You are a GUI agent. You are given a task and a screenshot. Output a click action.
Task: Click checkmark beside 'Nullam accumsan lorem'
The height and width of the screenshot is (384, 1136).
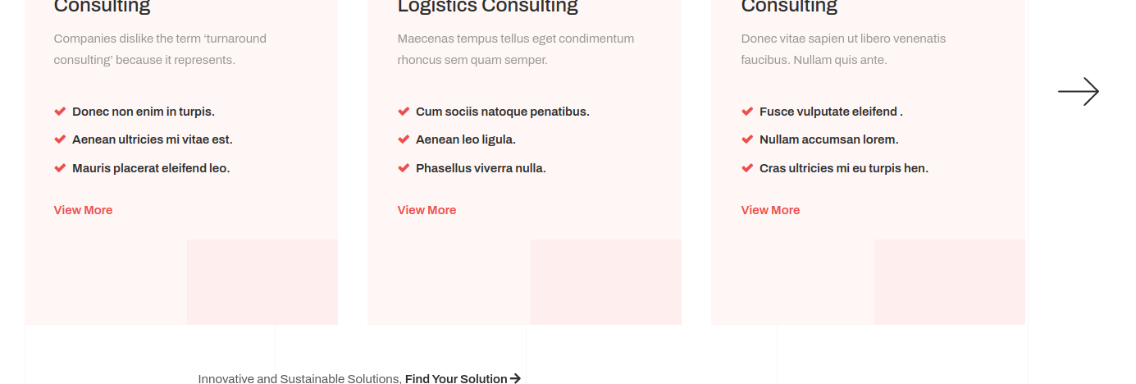coord(747,139)
